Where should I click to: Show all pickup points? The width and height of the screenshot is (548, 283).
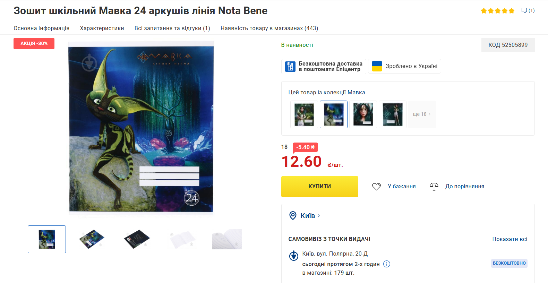pyautogui.click(x=510, y=239)
